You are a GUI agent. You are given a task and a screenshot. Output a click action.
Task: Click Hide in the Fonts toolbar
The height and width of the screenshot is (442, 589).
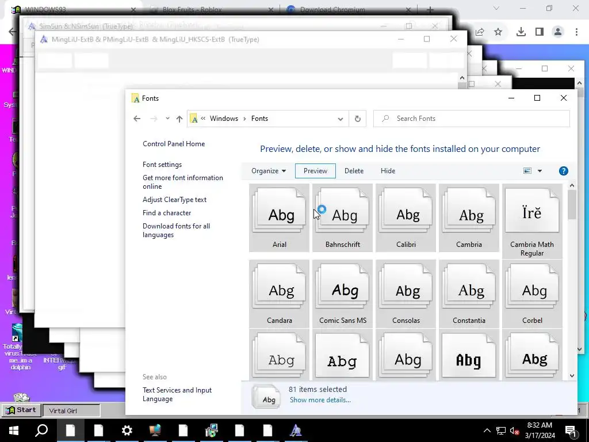point(388,170)
